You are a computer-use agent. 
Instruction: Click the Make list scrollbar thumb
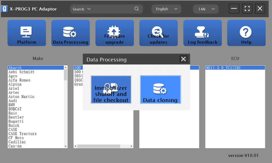click(x=66, y=75)
